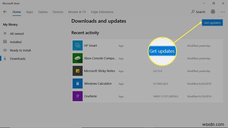Open the Games tab

43,12
